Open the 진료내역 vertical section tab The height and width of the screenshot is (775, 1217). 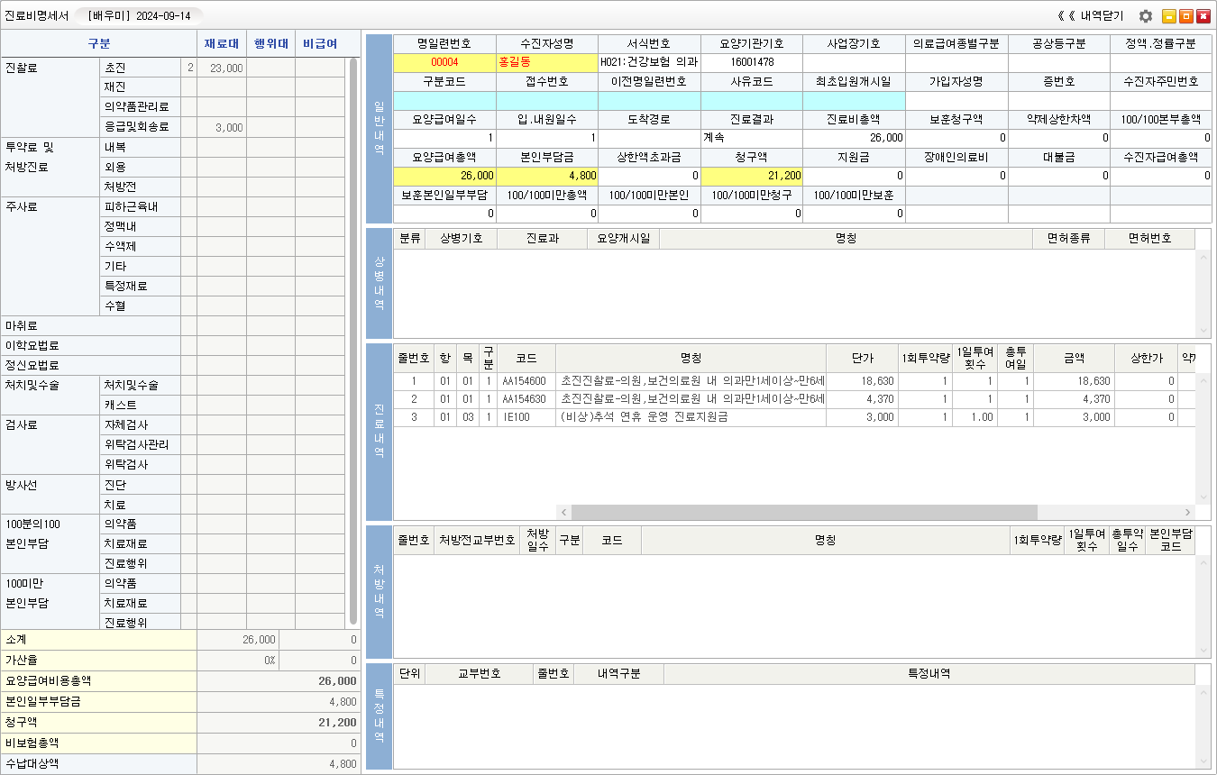[x=379, y=432]
